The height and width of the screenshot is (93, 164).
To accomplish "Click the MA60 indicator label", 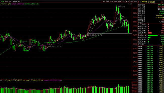I will tap(35, 4).
